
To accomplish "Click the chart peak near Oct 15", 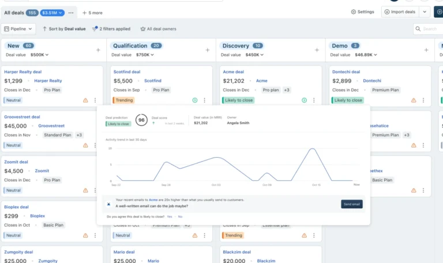I will tap(312, 148).
